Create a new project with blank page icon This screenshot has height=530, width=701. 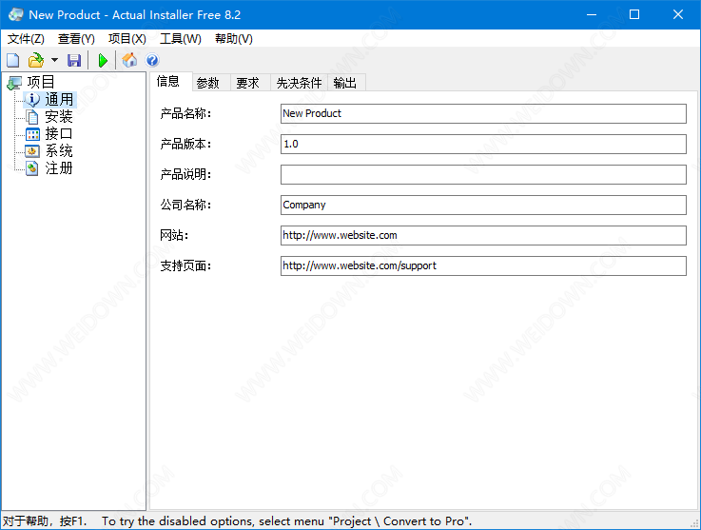click(x=13, y=60)
